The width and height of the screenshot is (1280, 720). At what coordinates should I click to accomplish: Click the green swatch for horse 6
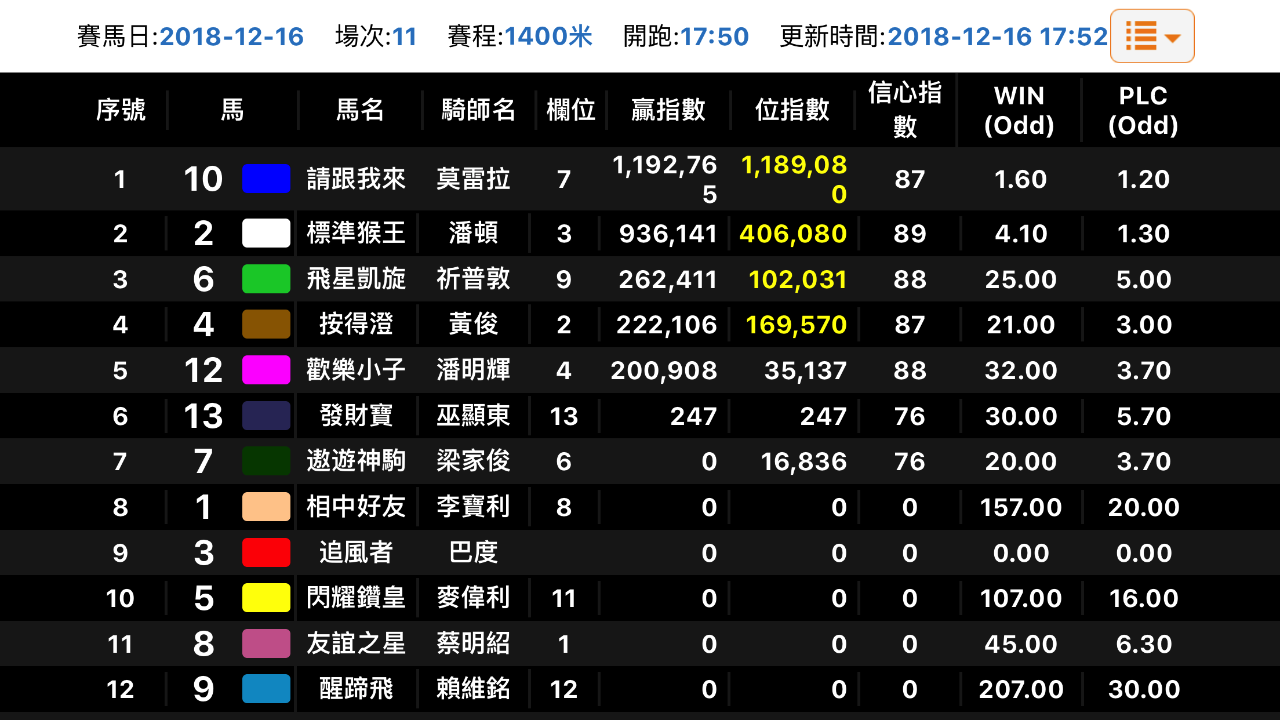pyautogui.click(x=266, y=279)
